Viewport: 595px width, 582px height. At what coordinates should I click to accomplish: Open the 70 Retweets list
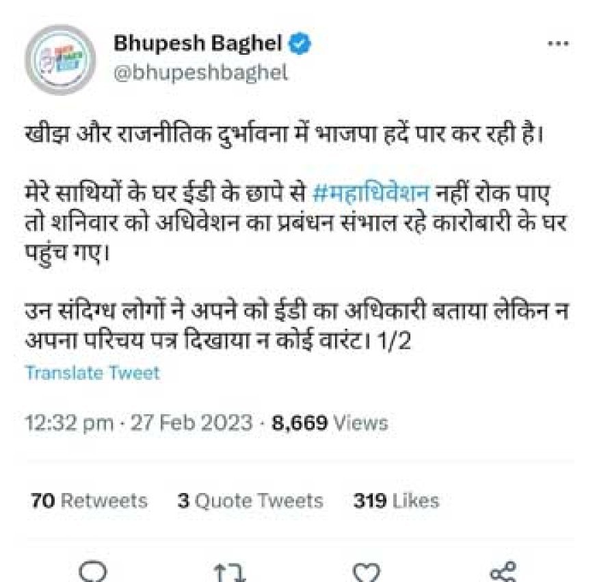pos(89,501)
